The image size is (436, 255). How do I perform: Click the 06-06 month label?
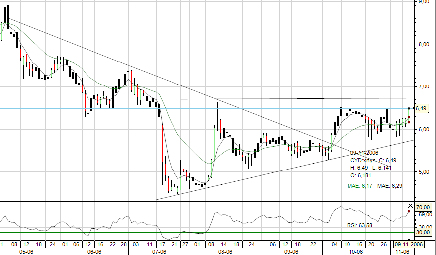coord(94,252)
